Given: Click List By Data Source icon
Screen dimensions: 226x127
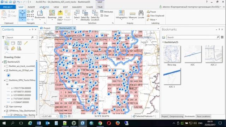Looking at the screenshot, I should click(13, 43).
